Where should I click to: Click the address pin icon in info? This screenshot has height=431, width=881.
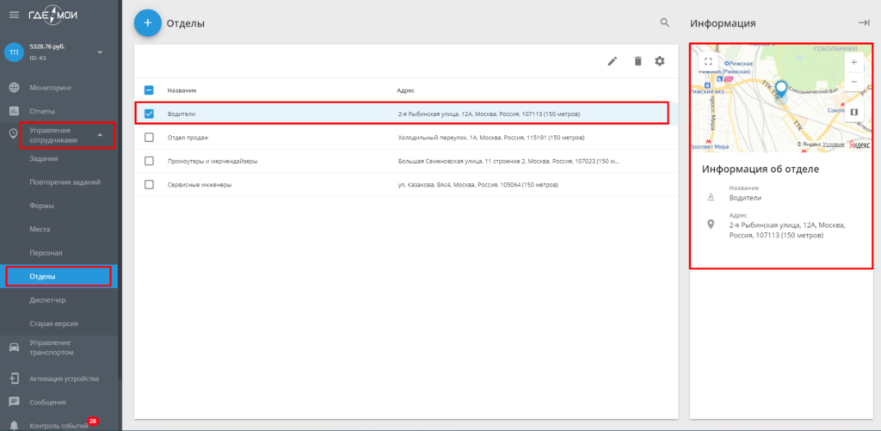pos(710,225)
